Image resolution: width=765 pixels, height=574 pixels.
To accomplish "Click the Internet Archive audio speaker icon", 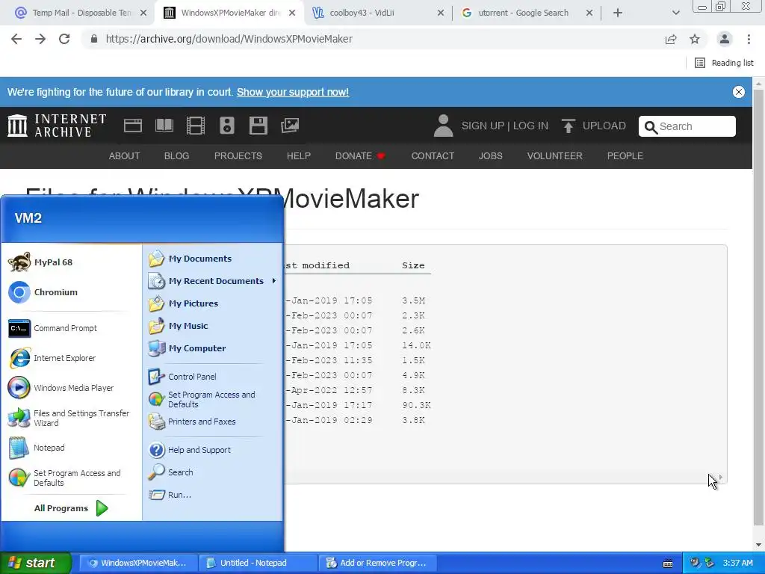I will click(227, 126).
